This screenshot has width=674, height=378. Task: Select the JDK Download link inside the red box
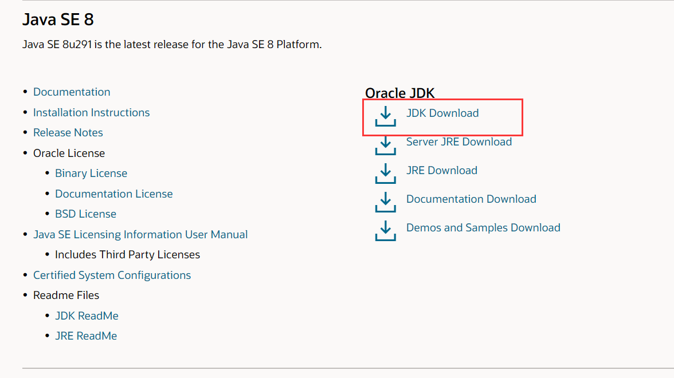[x=442, y=113]
